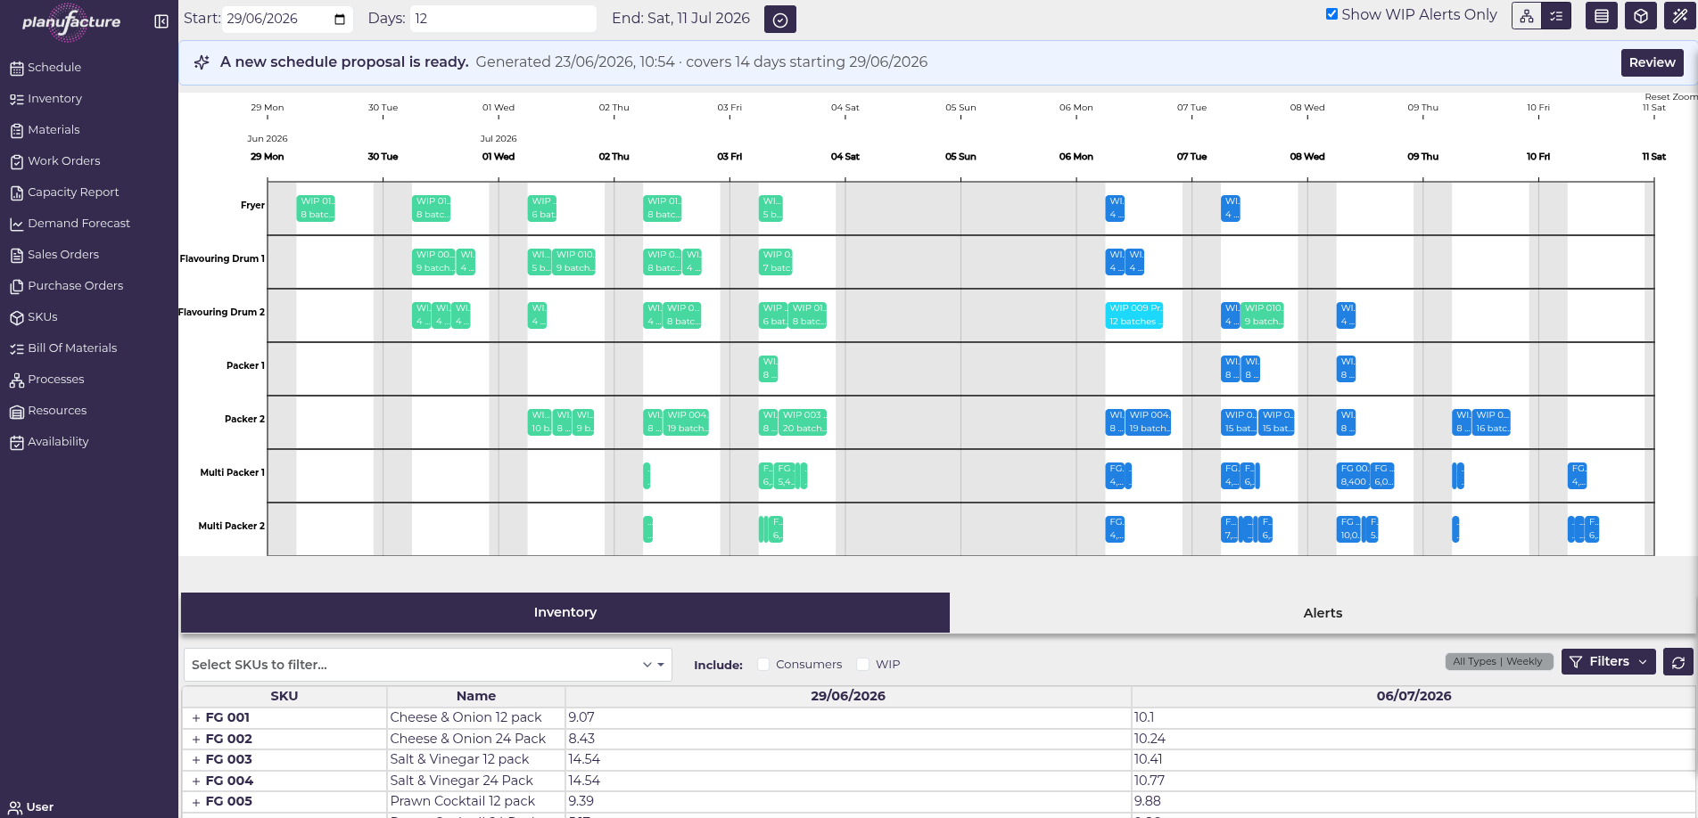Click the All Types | Weekly badge
Viewport: 1698px width, 818px height.
point(1498,661)
